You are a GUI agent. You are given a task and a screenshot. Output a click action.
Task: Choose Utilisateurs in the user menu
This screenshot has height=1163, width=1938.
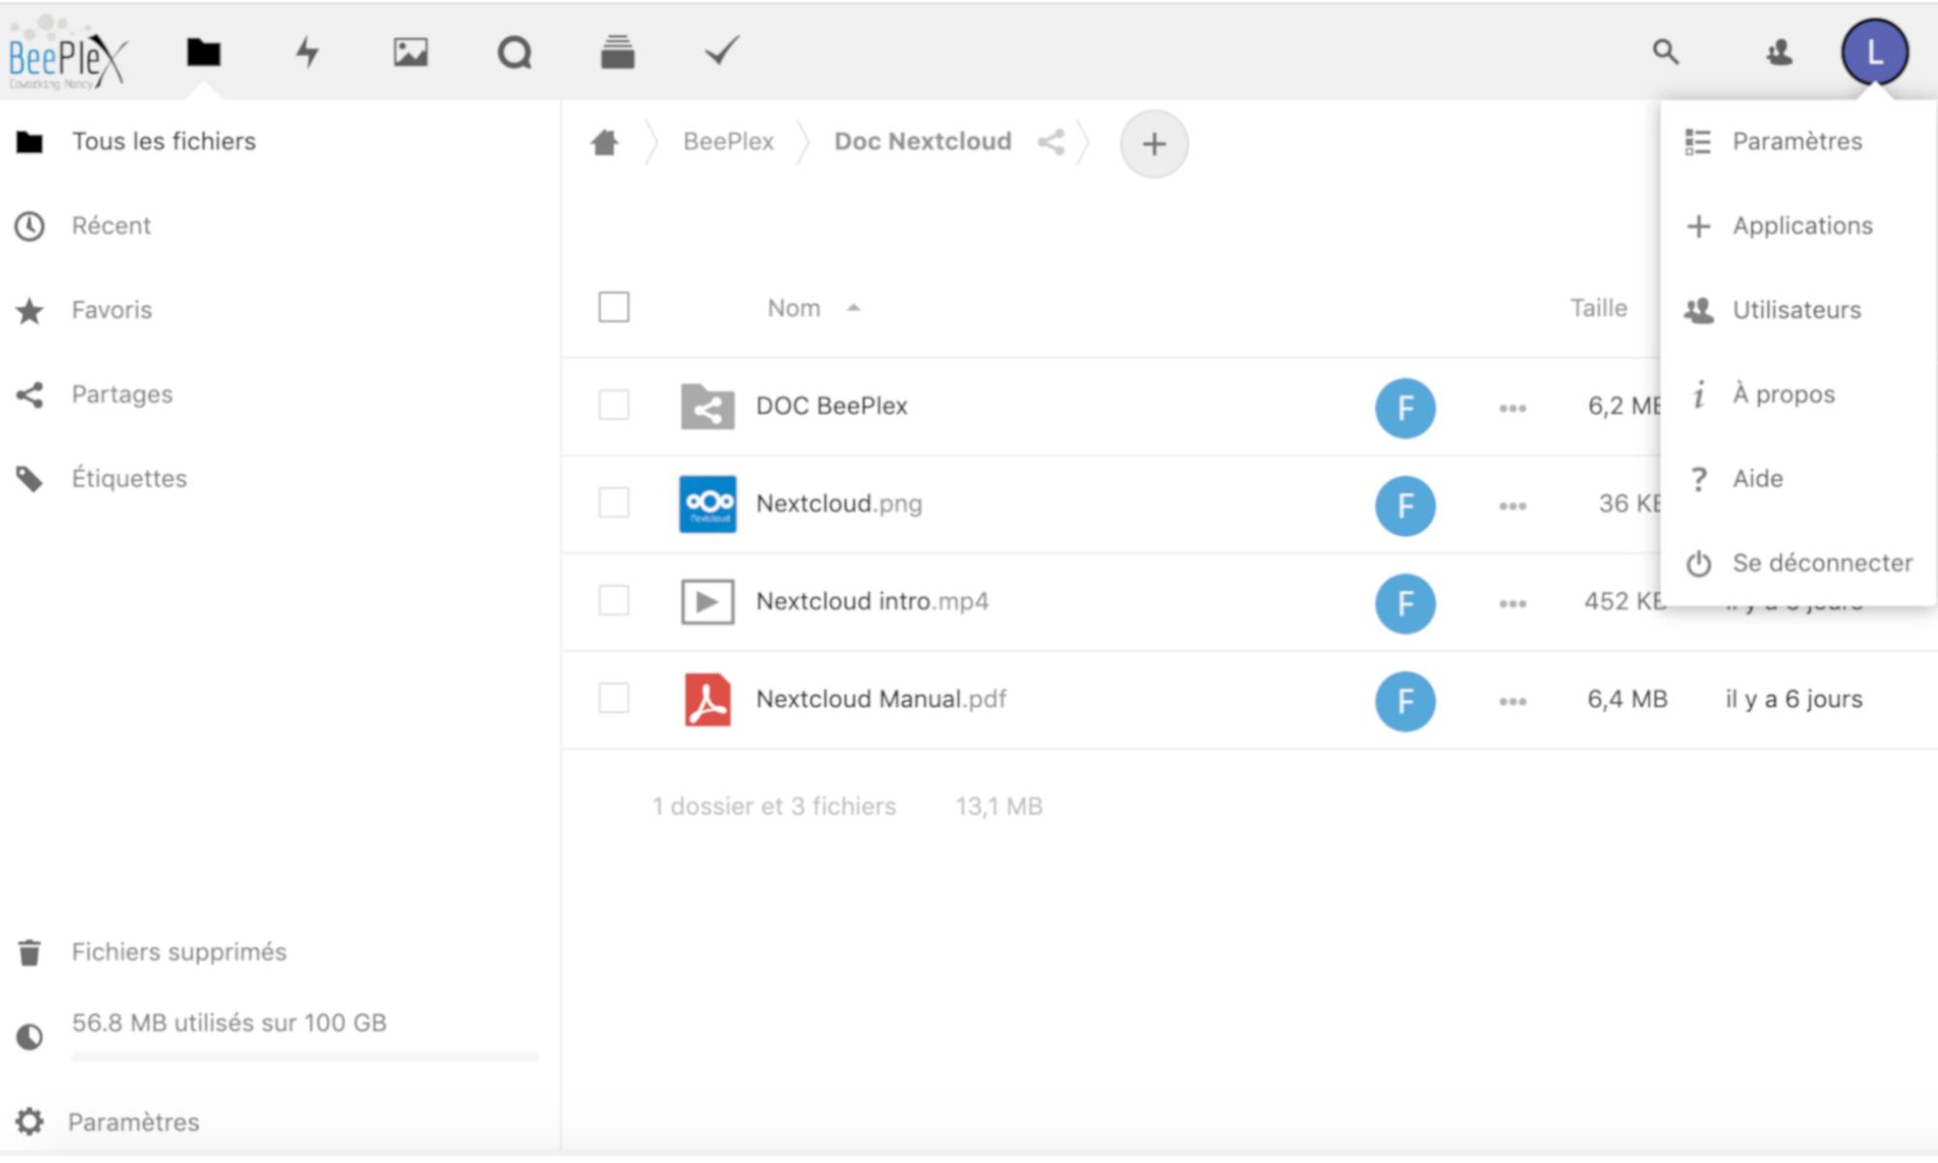pyautogui.click(x=1796, y=310)
